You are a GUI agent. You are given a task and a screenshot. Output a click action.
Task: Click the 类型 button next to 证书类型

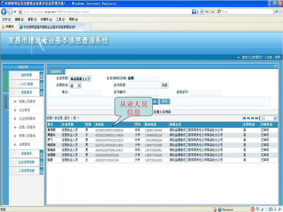(x=165, y=85)
